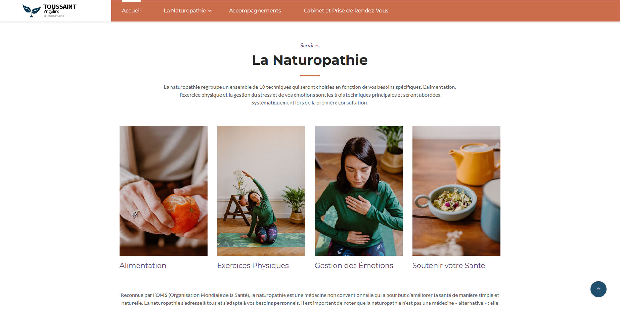Click the bold OMS text in paragraph
Viewport: 620px width, 309px height.
(161, 295)
